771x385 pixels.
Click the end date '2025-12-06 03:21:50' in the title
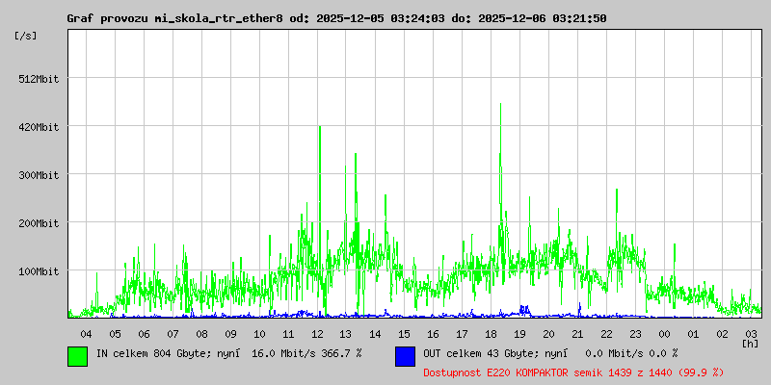(x=545, y=18)
